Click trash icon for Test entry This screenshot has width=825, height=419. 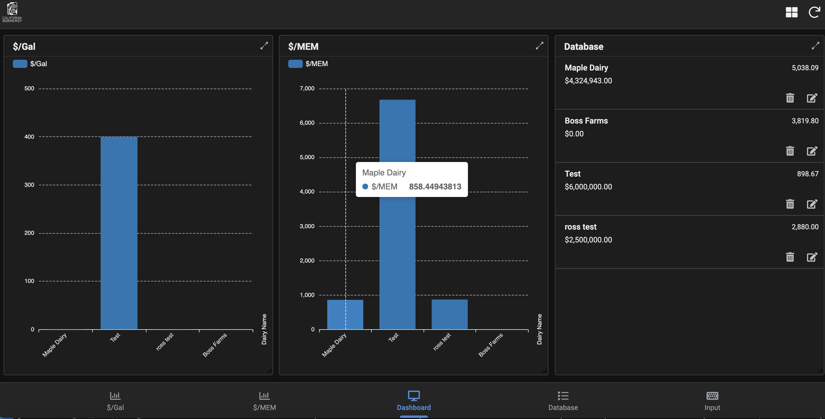pos(790,204)
